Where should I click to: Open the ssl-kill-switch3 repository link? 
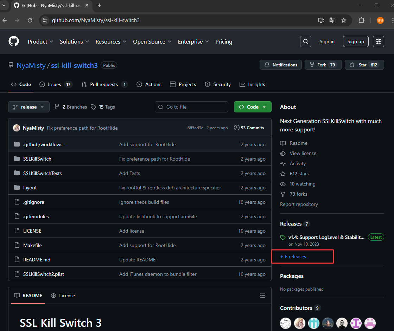[x=74, y=65]
